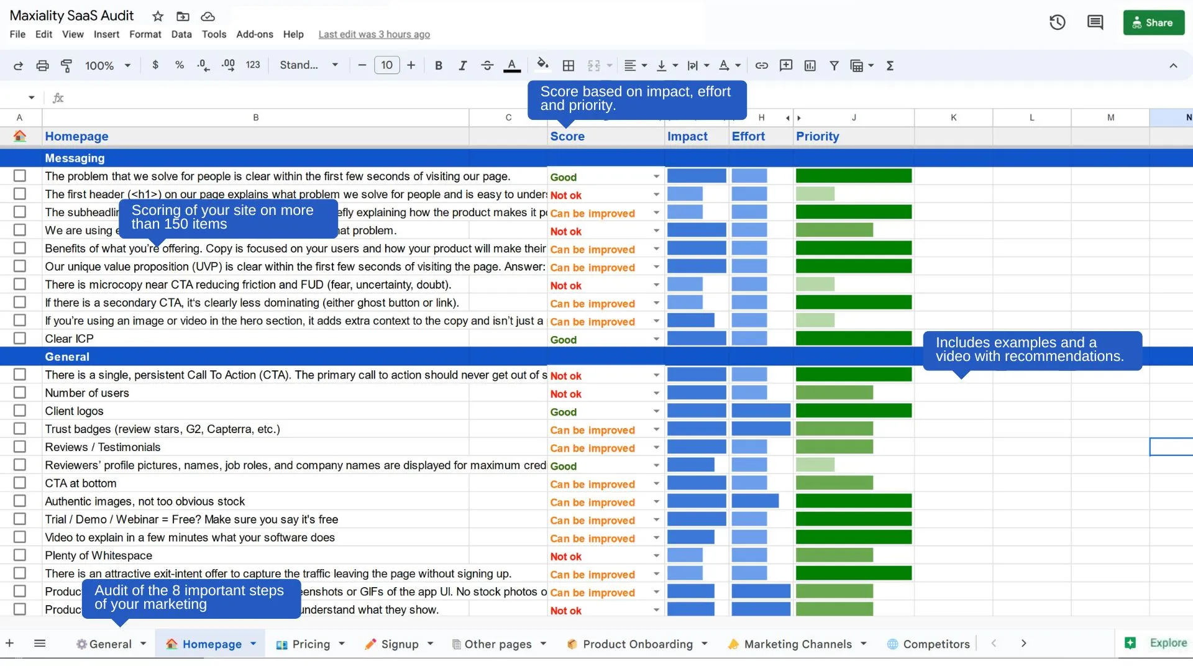1193x671 pixels.
Task: Click the insert link icon
Action: click(x=761, y=65)
